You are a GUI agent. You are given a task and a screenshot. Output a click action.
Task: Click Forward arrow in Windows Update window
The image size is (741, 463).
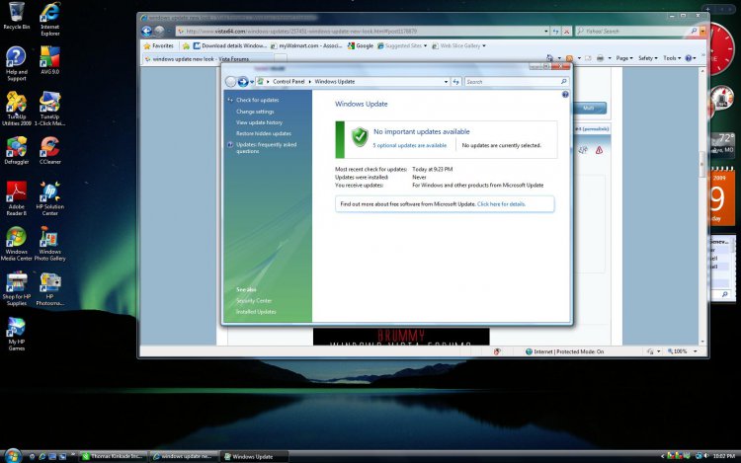pyautogui.click(x=243, y=82)
